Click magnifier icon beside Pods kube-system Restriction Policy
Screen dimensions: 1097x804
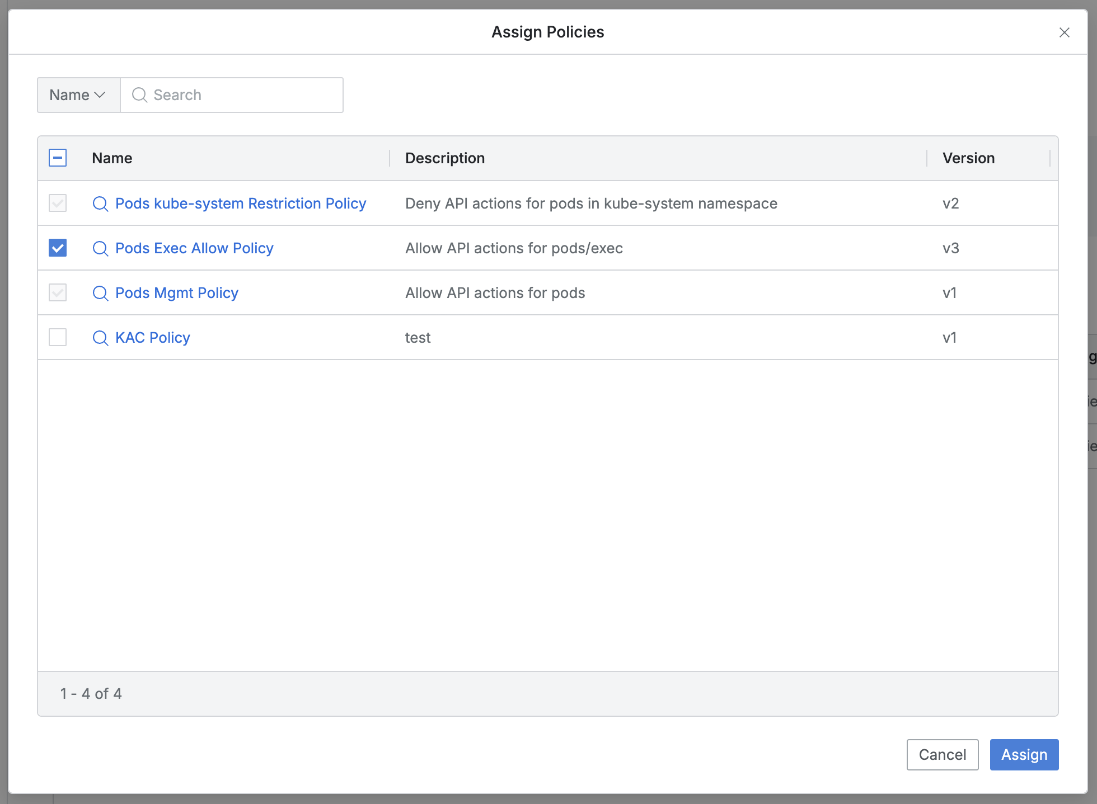[x=100, y=204]
